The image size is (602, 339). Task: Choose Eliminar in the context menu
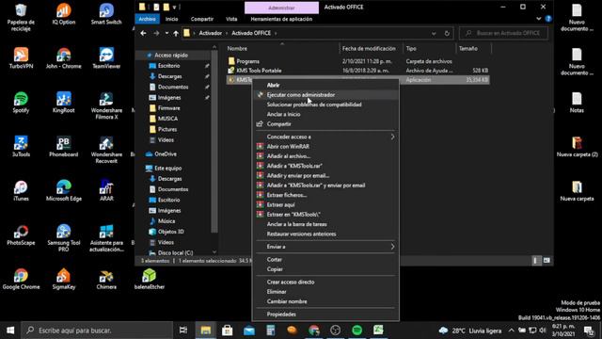[325, 292]
